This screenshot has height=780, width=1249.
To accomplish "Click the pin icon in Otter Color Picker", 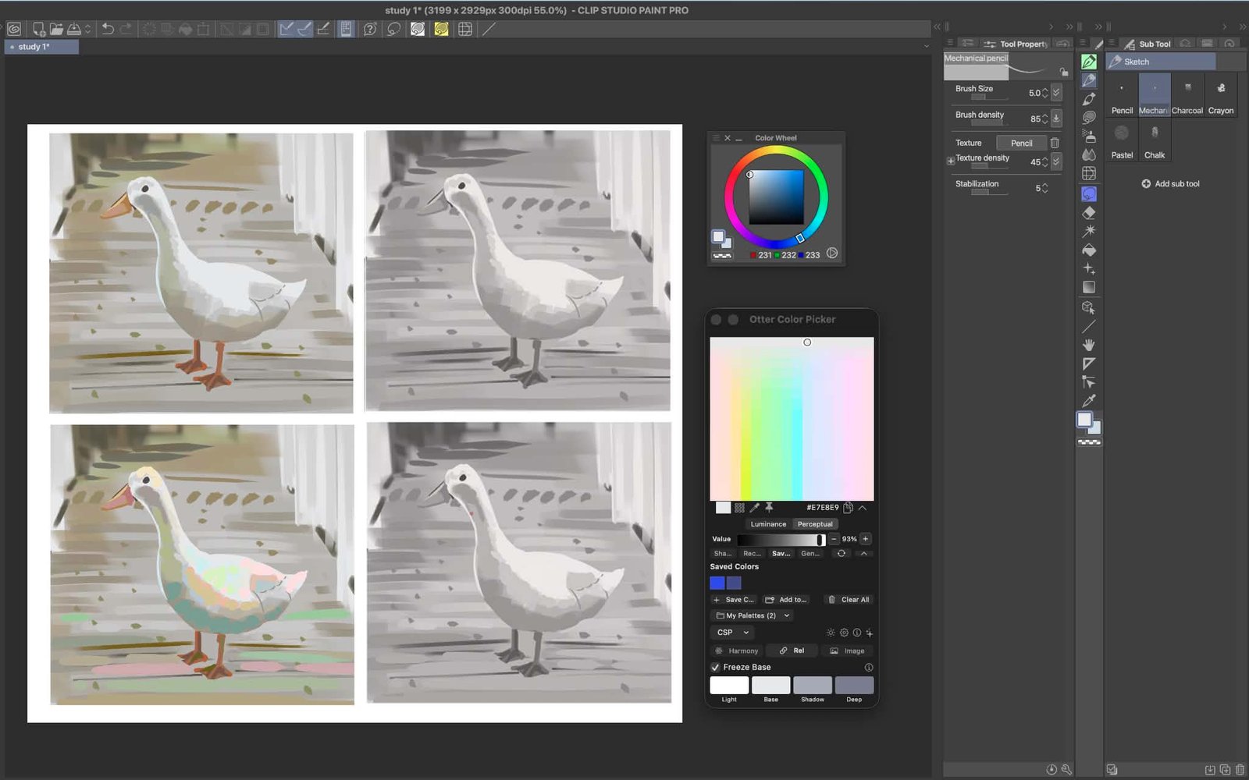I will click(769, 508).
